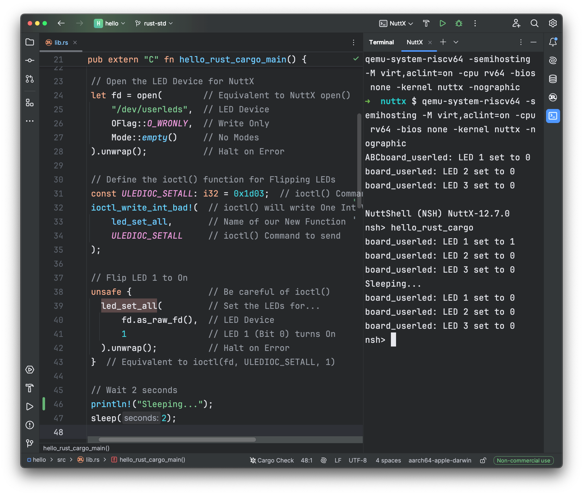Switch to the NuttX terminal tab

click(414, 42)
